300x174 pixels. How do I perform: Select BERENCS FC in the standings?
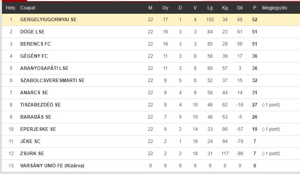35,44
